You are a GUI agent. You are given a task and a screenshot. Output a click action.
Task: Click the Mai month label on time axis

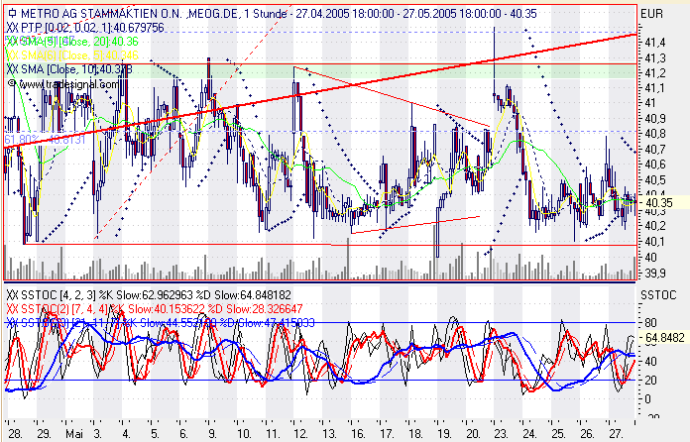click(74, 434)
